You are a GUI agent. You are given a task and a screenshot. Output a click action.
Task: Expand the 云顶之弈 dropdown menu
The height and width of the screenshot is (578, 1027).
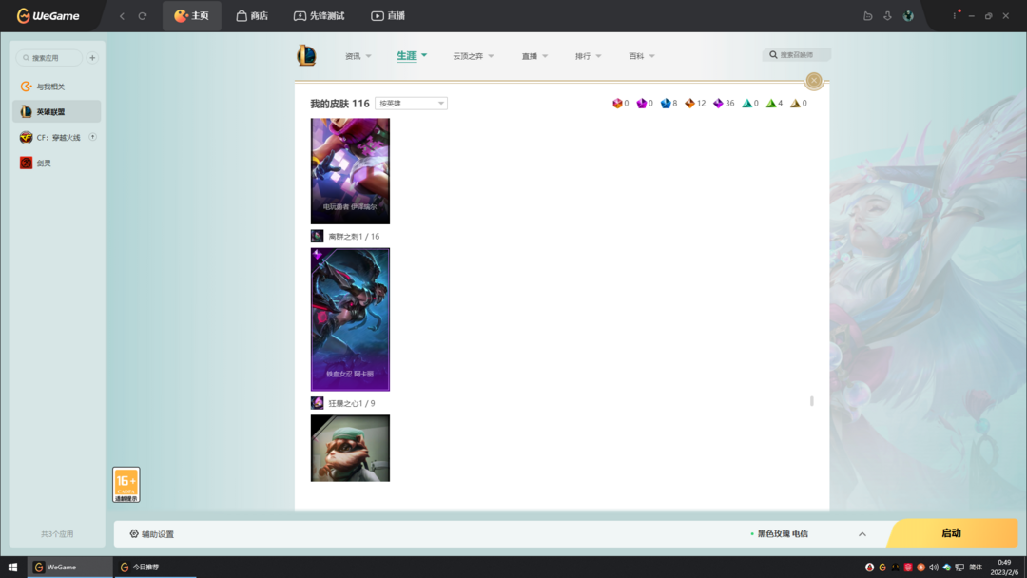pyautogui.click(x=473, y=56)
